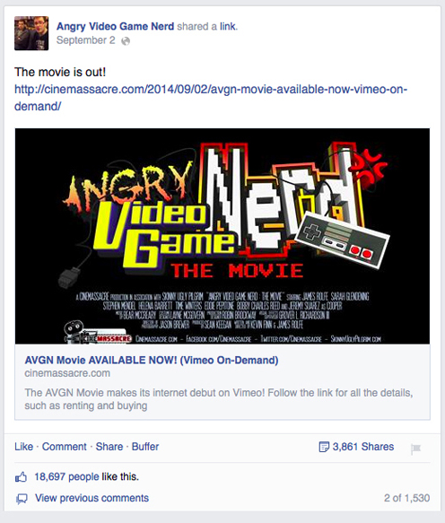Show the 18,697 people who like this
The width and height of the screenshot is (445, 523).
click(66, 476)
